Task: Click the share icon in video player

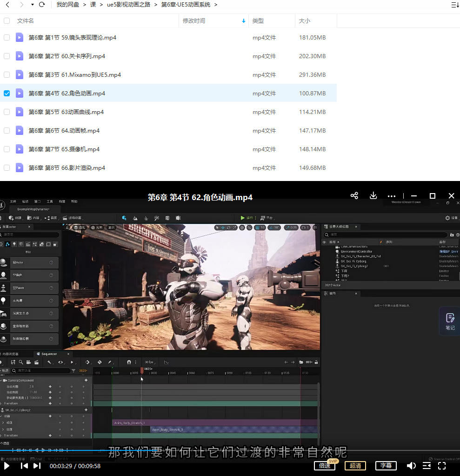Action: tap(354, 196)
